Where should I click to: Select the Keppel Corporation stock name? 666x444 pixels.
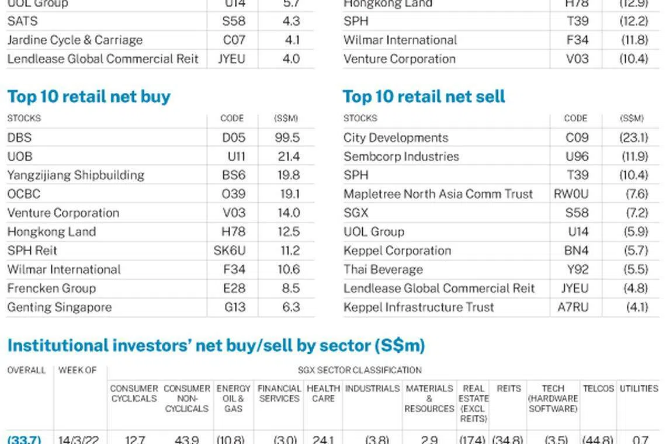tap(397, 251)
